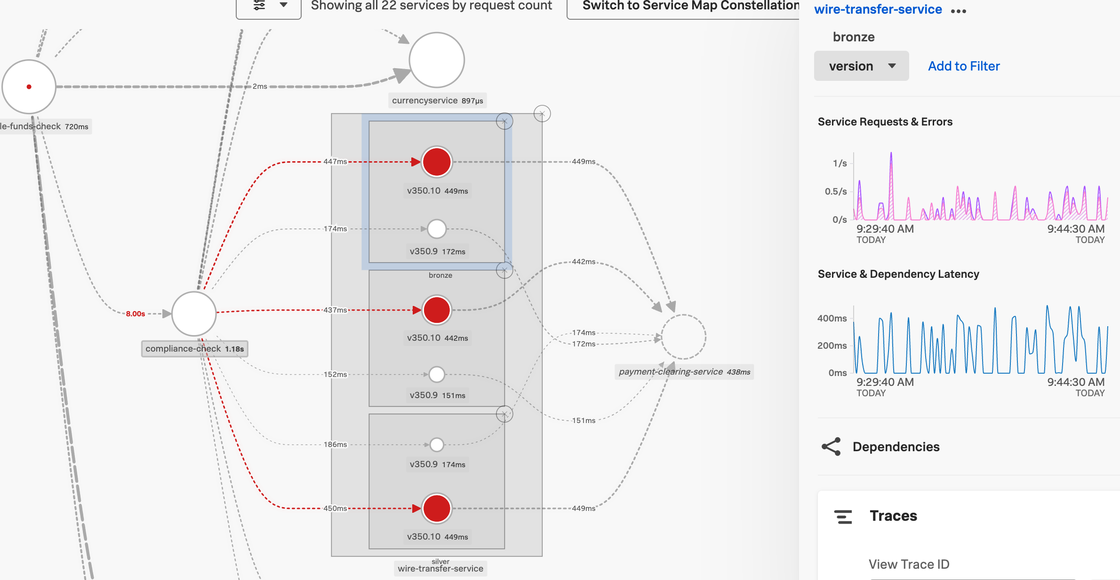Click the Traces list icon
The width and height of the screenshot is (1120, 580).
coord(843,517)
